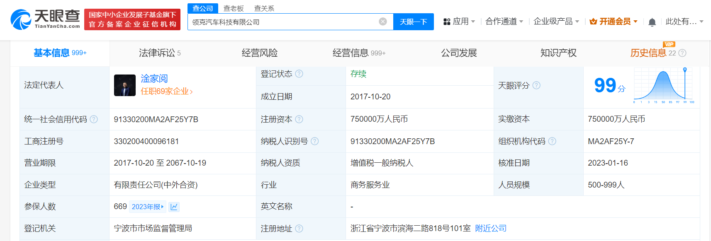The height and width of the screenshot is (241, 711).
Task: Clear the search box with X icon
Action: [383, 22]
